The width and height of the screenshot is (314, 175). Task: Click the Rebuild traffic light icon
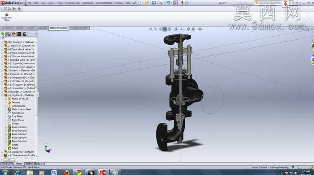(182, 3)
